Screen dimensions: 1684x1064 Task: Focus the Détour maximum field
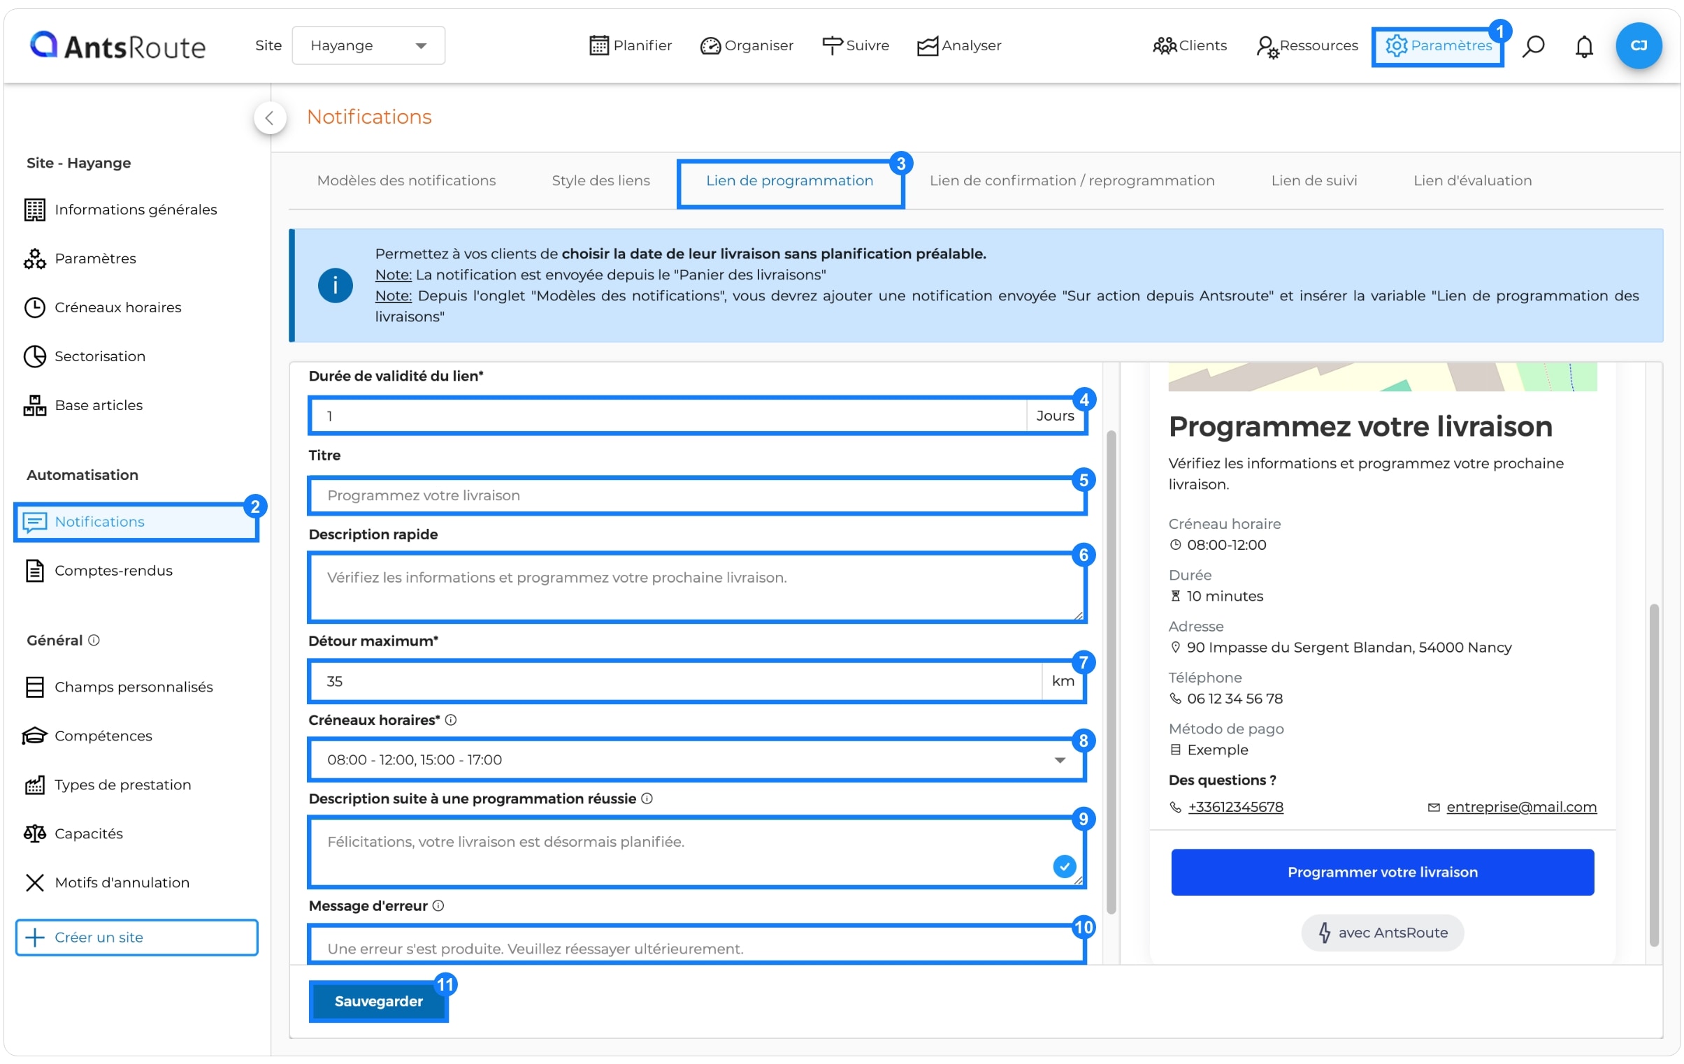tap(696, 682)
